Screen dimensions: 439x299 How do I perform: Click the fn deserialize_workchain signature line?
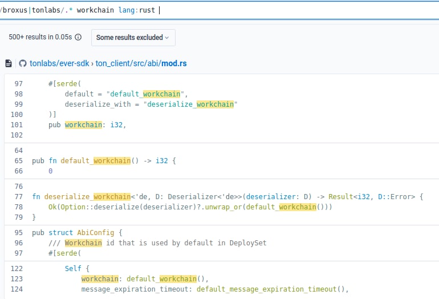[x=228, y=197]
